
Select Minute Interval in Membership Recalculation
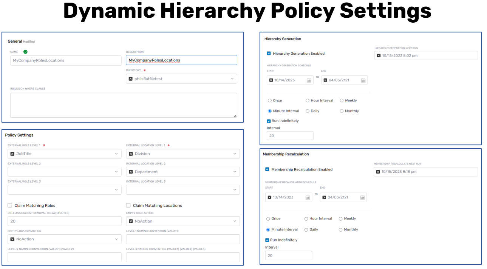click(268, 229)
